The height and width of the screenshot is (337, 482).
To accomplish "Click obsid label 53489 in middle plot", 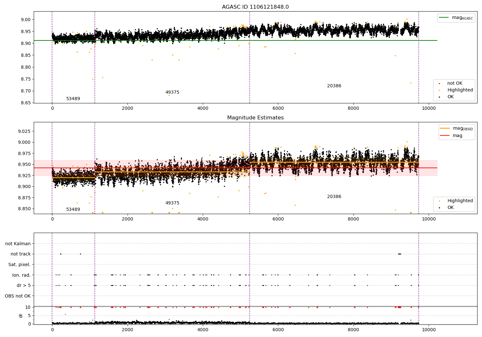I will [73, 210].
